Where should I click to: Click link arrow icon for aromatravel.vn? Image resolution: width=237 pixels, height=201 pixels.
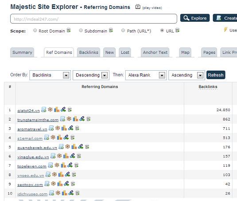point(71,128)
